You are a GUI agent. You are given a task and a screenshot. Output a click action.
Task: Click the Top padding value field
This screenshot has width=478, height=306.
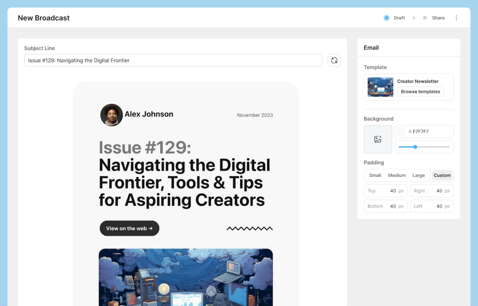click(x=386, y=191)
